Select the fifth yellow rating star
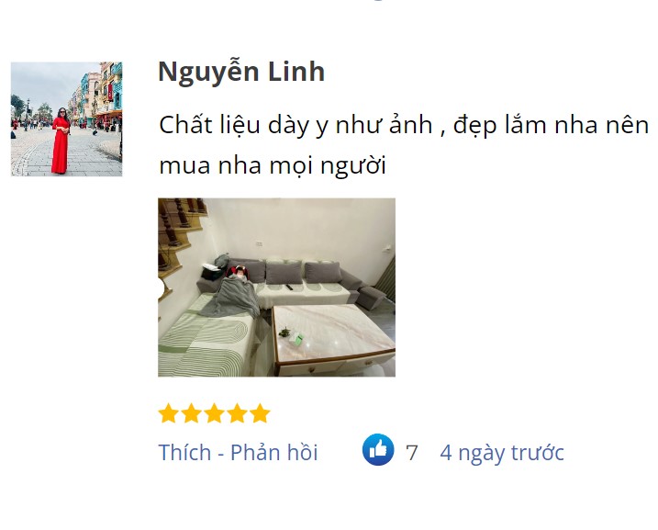This screenshot has width=658, height=530. click(x=260, y=412)
